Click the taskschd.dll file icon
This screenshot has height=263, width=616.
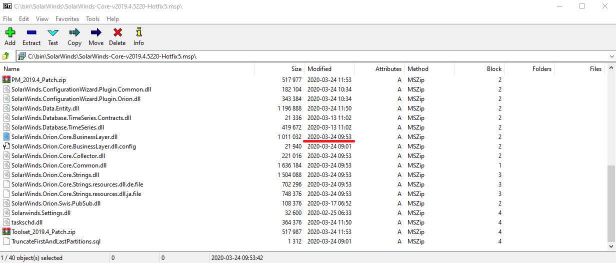[6, 222]
